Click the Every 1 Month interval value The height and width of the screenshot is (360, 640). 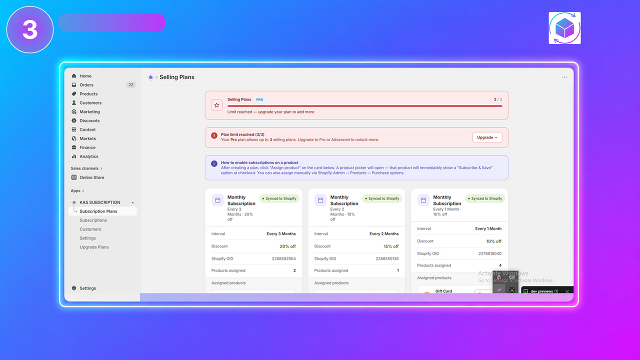coord(488,228)
